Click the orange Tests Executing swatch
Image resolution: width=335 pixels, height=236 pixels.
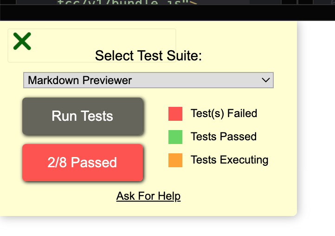point(175,160)
